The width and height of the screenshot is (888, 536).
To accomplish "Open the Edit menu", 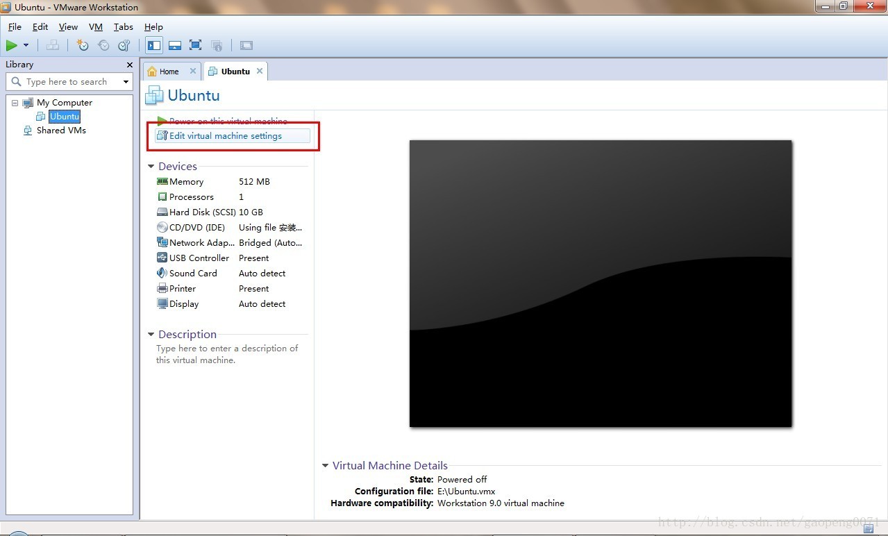I will [x=40, y=26].
